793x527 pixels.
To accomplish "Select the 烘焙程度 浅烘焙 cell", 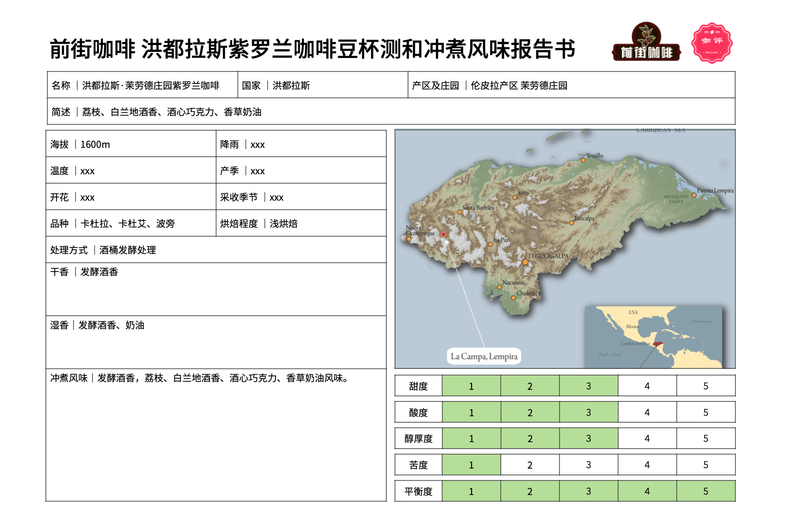I will 301,223.
